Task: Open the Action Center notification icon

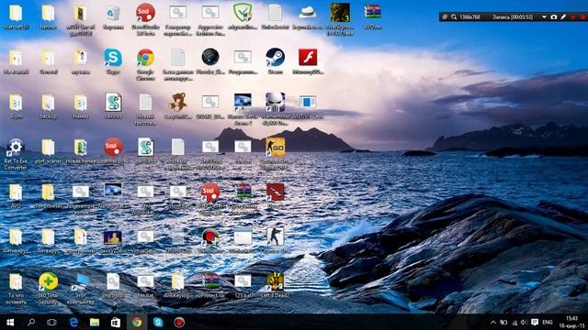Action: click(535, 322)
